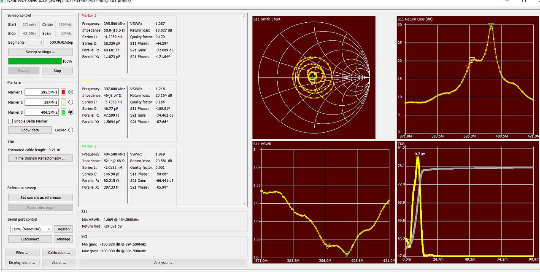The image size is (540, 272).
Task: Click the S11 VSWR chart title
Action: point(262,144)
